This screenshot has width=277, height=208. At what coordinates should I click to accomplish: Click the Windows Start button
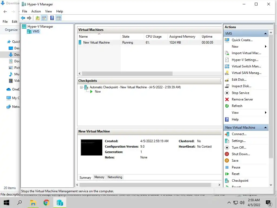(6, 203)
